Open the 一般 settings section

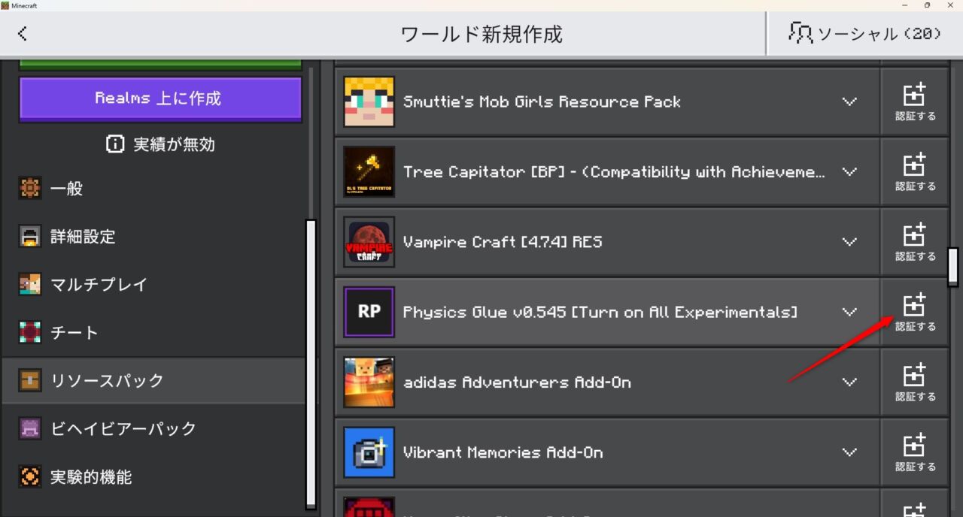click(x=153, y=189)
